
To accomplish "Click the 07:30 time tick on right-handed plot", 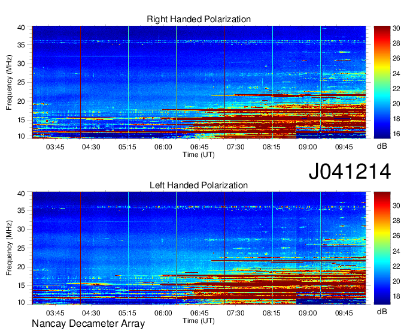I will [235, 147].
